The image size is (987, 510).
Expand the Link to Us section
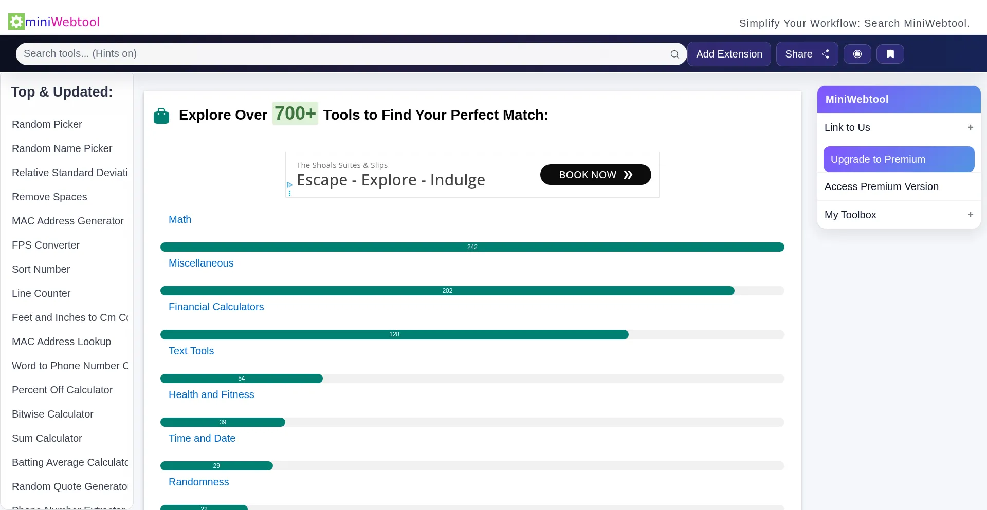(x=971, y=127)
